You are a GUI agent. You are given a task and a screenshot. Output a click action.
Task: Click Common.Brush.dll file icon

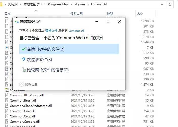point(7,100)
